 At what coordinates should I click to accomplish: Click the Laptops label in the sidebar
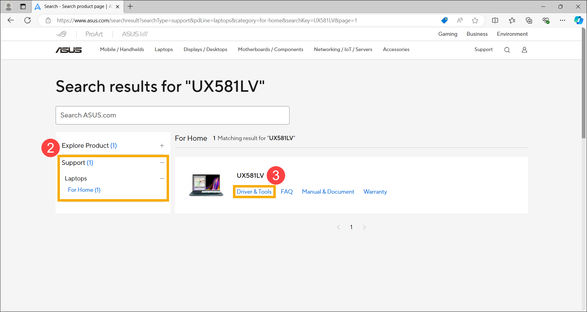click(x=76, y=179)
